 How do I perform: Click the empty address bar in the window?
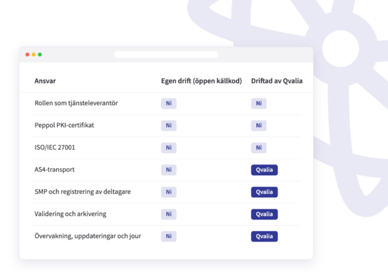166,54
